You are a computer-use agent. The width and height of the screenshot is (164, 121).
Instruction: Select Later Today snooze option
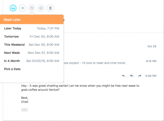tap(32, 28)
